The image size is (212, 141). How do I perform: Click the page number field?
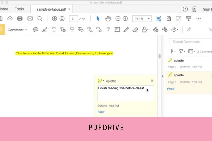tap(73, 19)
